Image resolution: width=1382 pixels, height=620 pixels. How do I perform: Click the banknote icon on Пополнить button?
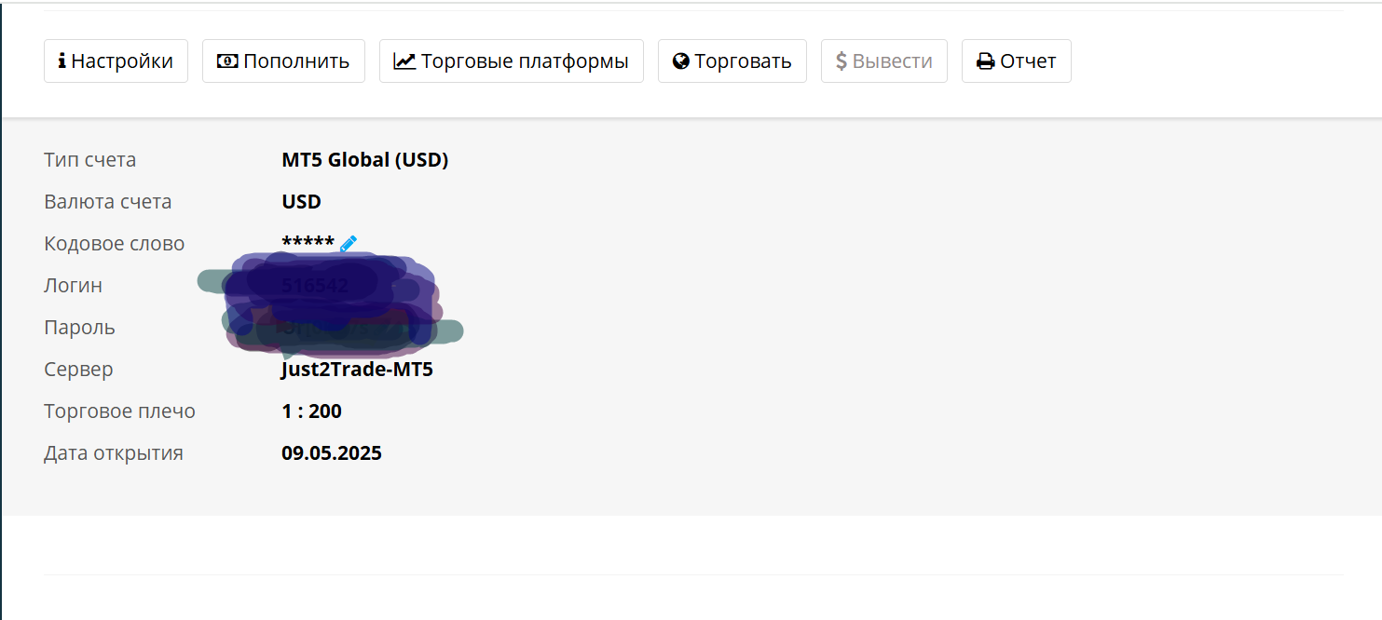point(227,61)
